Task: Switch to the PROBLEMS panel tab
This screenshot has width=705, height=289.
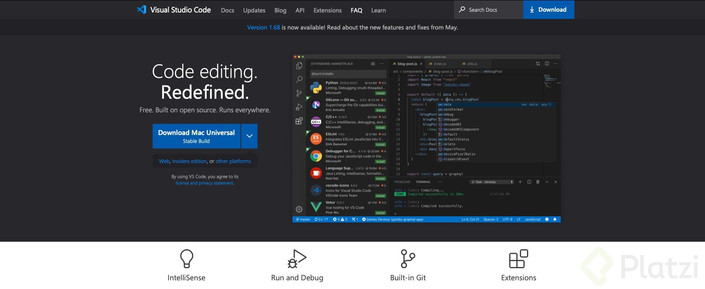Action: click(x=402, y=182)
